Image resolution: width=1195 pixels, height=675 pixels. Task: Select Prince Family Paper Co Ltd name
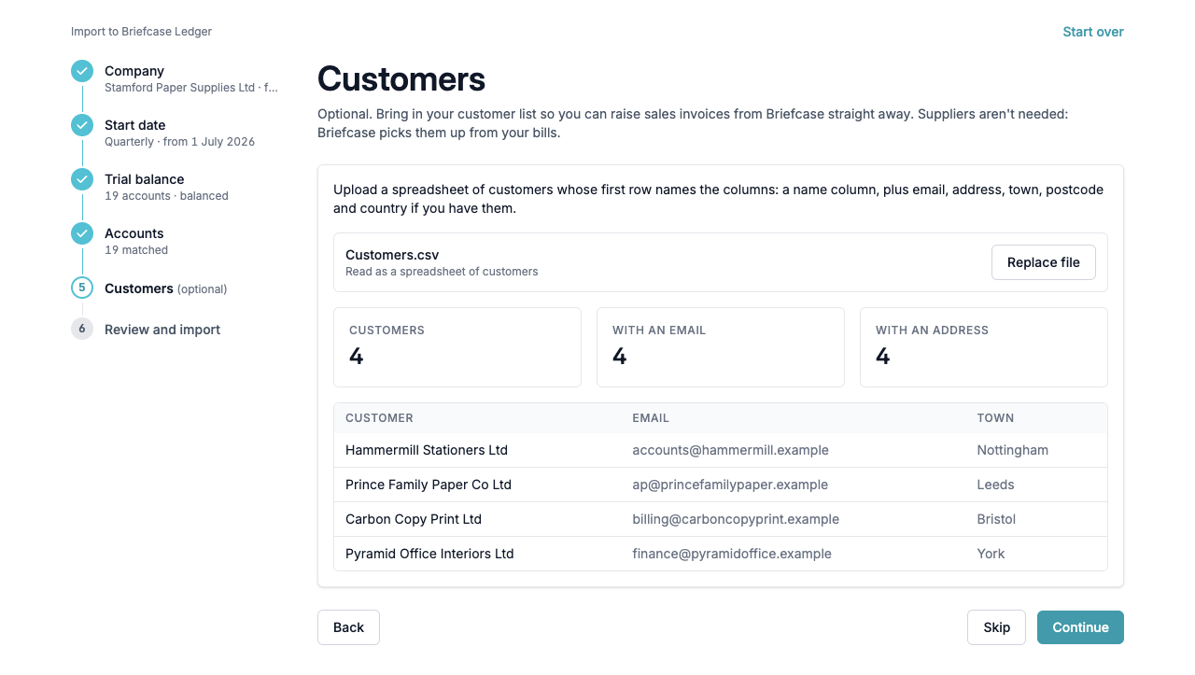[x=429, y=485]
